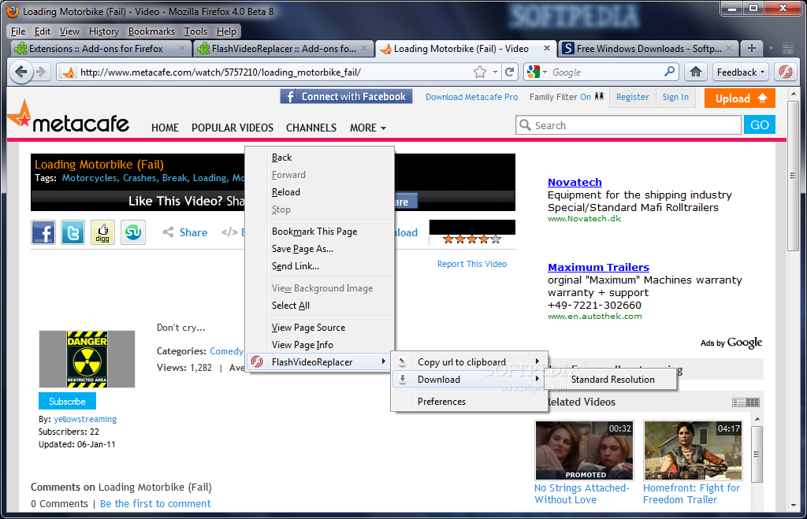Click the Sign In link
The height and width of the screenshot is (519, 807).
tap(675, 97)
